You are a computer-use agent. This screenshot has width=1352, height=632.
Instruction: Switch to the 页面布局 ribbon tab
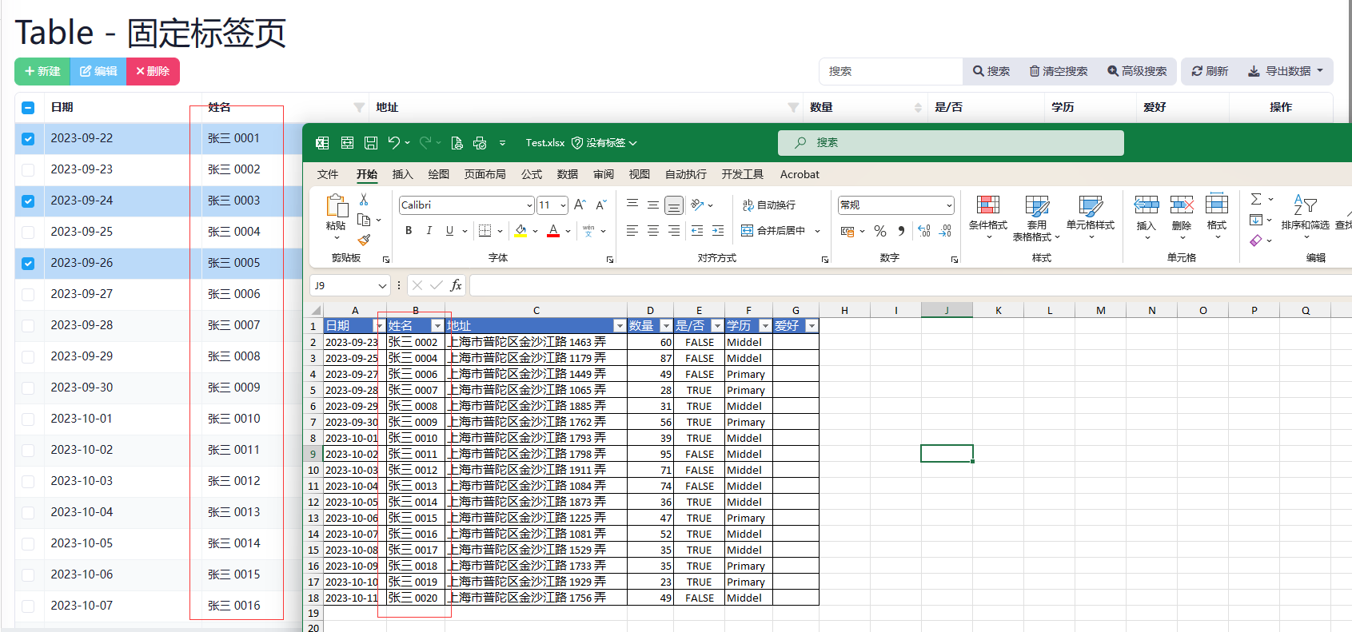485,174
